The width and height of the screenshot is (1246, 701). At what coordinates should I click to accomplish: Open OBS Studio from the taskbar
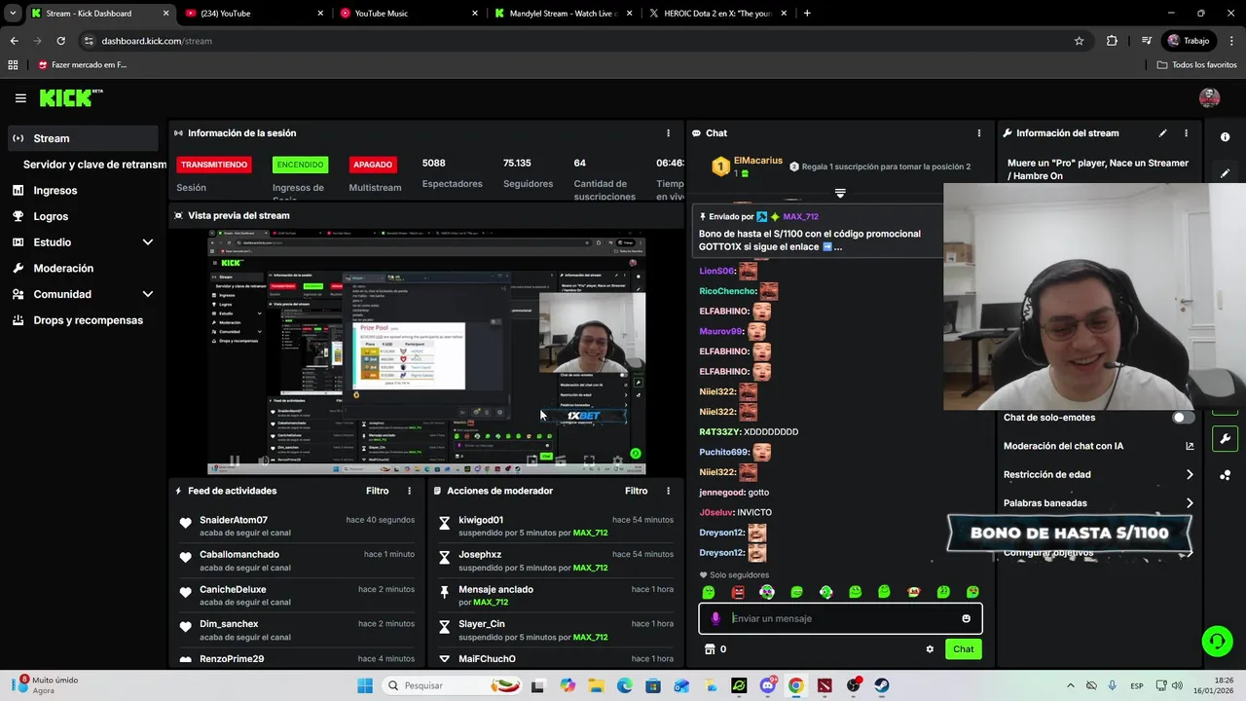[854, 685]
